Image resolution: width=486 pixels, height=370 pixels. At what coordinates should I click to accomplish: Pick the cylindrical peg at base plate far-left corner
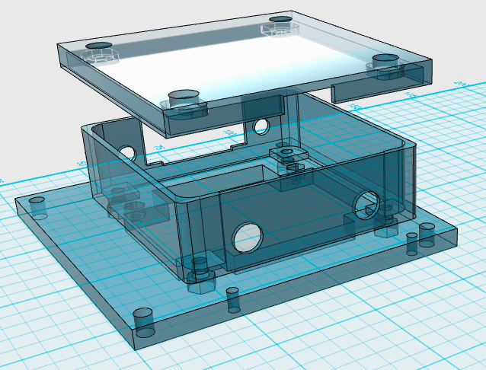[x=38, y=208]
